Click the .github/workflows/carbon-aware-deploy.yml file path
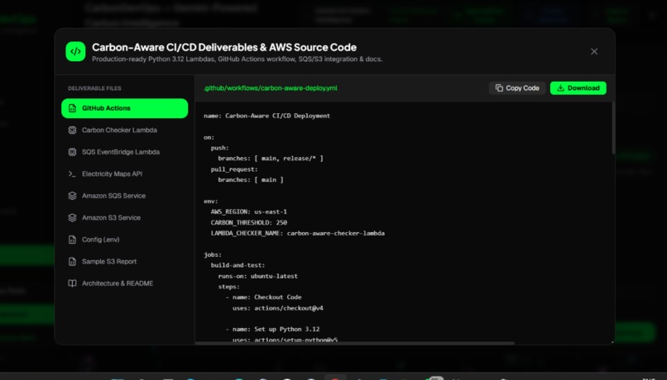Screen dimensions: 667x380 (x=271, y=88)
